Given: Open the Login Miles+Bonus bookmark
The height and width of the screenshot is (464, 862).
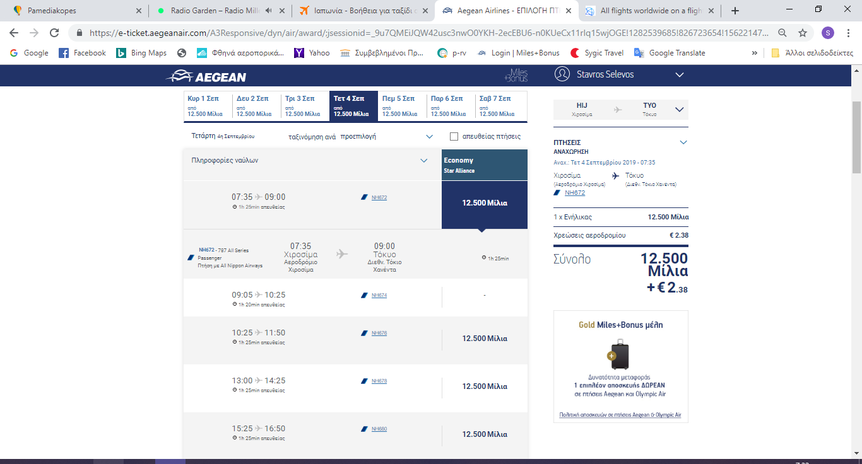Looking at the screenshot, I should pyautogui.click(x=519, y=53).
